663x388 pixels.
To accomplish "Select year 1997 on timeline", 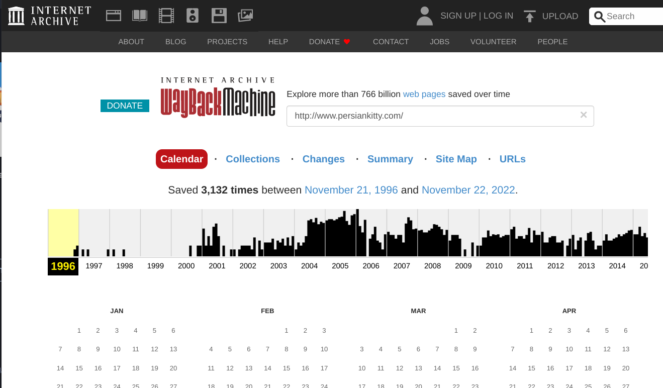I will click(94, 266).
